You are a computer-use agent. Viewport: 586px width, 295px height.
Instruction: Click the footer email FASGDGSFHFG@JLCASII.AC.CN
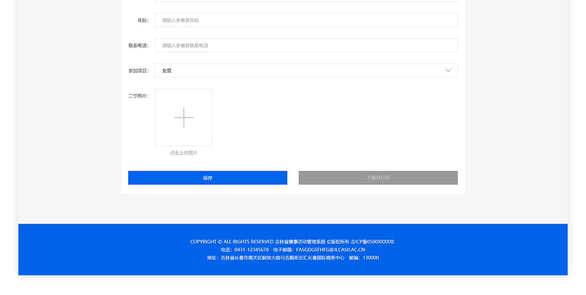(x=331, y=250)
